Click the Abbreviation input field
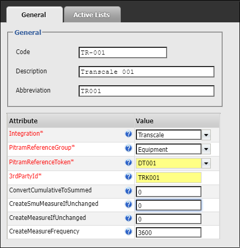 click(x=146, y=91)
